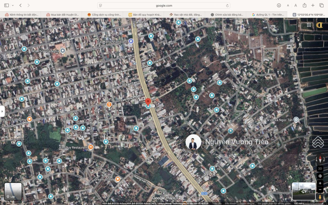The width and height of the screenshot is (328, 205).
Task: Drop the Street View pegman
Action: pyautogui.click(x=320, y=197)
